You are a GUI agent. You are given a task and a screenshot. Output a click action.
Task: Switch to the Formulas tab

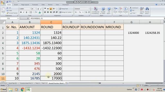point(35,5)
